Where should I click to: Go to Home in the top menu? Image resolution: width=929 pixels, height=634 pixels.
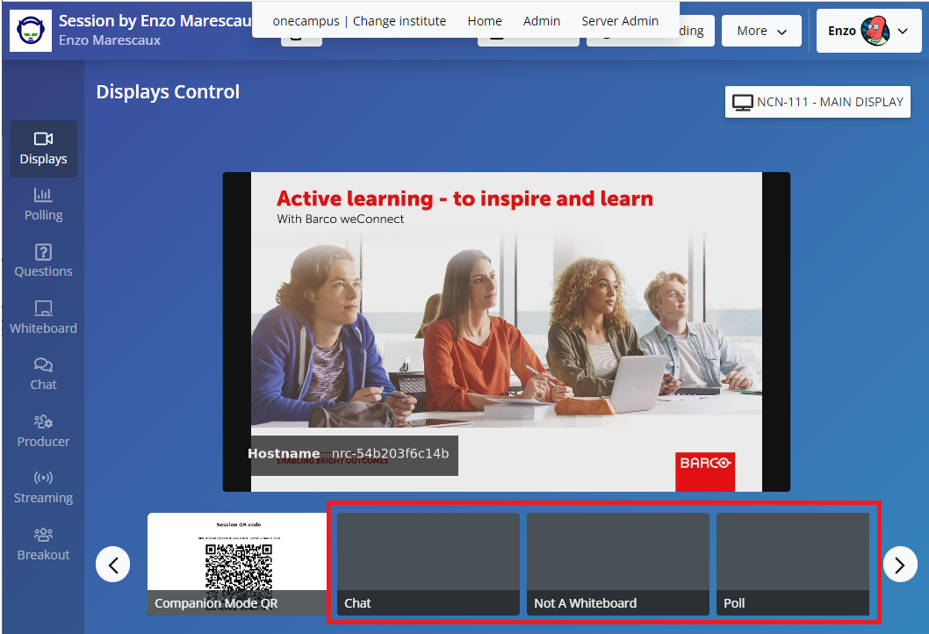[x=485, y=21]
